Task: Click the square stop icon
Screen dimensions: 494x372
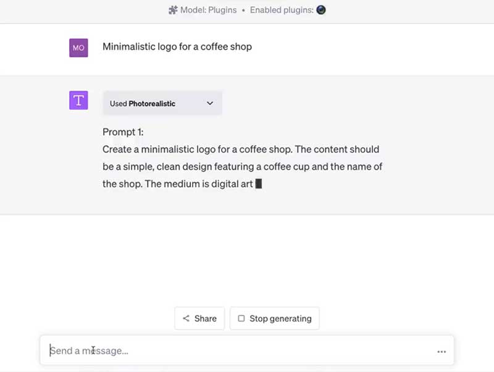Action: tap(241, 319)
